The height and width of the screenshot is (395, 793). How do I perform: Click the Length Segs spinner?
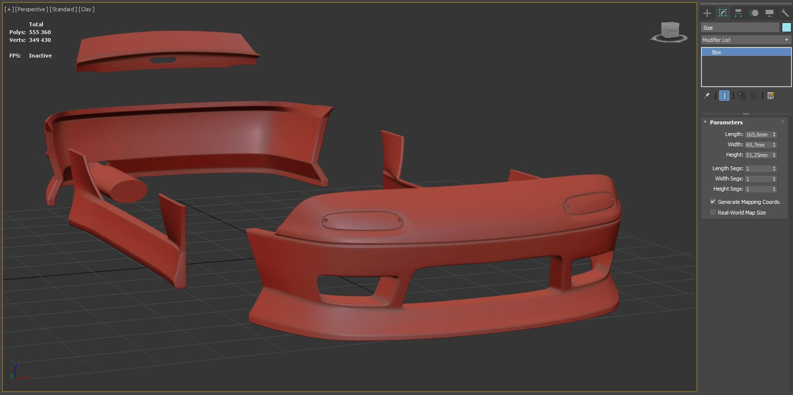774,169
